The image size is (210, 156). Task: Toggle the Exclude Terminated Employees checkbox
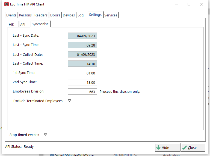(x=69, y=101)
